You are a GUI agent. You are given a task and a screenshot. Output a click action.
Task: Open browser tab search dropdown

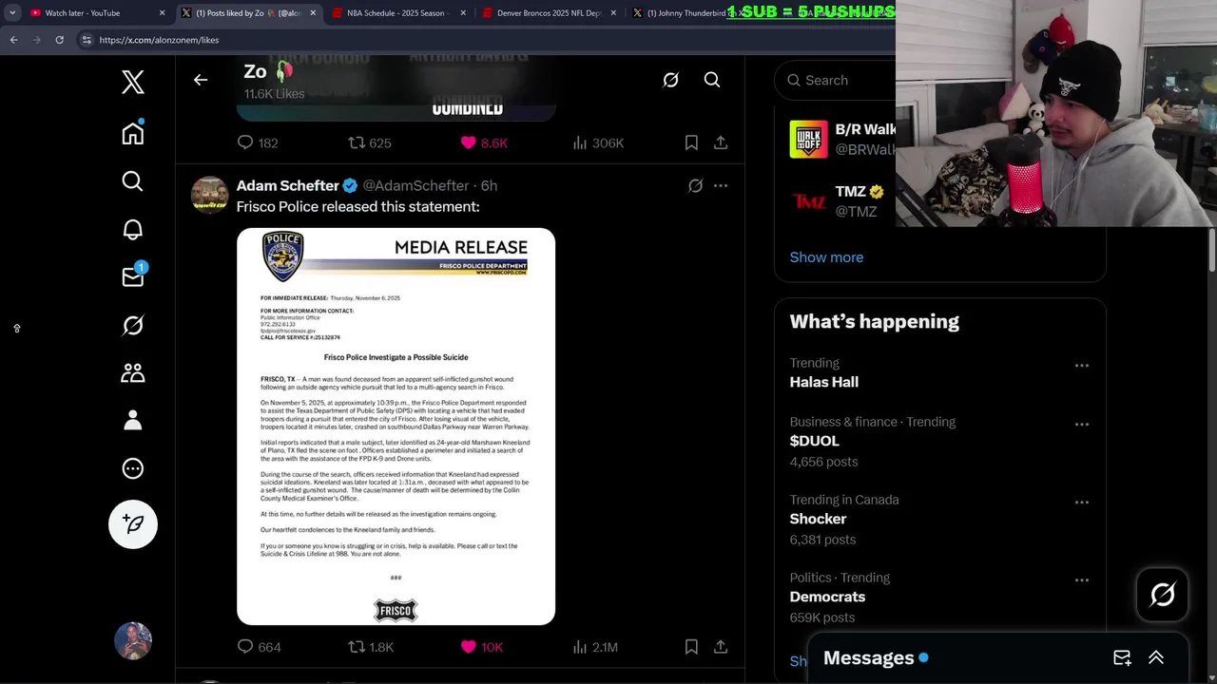pyautogui.click(x=12, y=13)
